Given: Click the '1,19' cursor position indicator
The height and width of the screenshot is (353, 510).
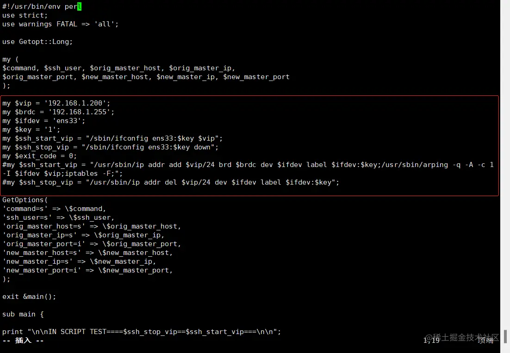Looking at the screenshot, I should click(431, 341).
